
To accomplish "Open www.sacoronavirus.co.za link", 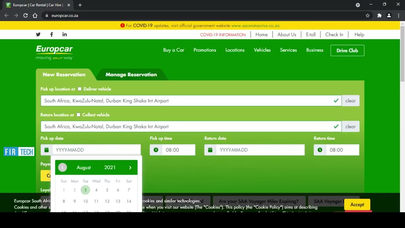I will pos(255,26).
